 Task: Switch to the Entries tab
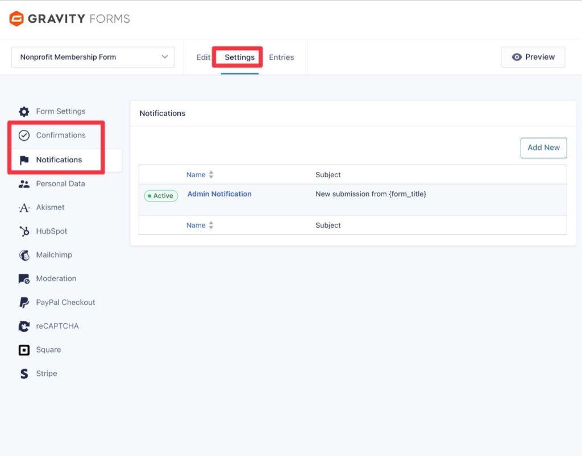281,57
